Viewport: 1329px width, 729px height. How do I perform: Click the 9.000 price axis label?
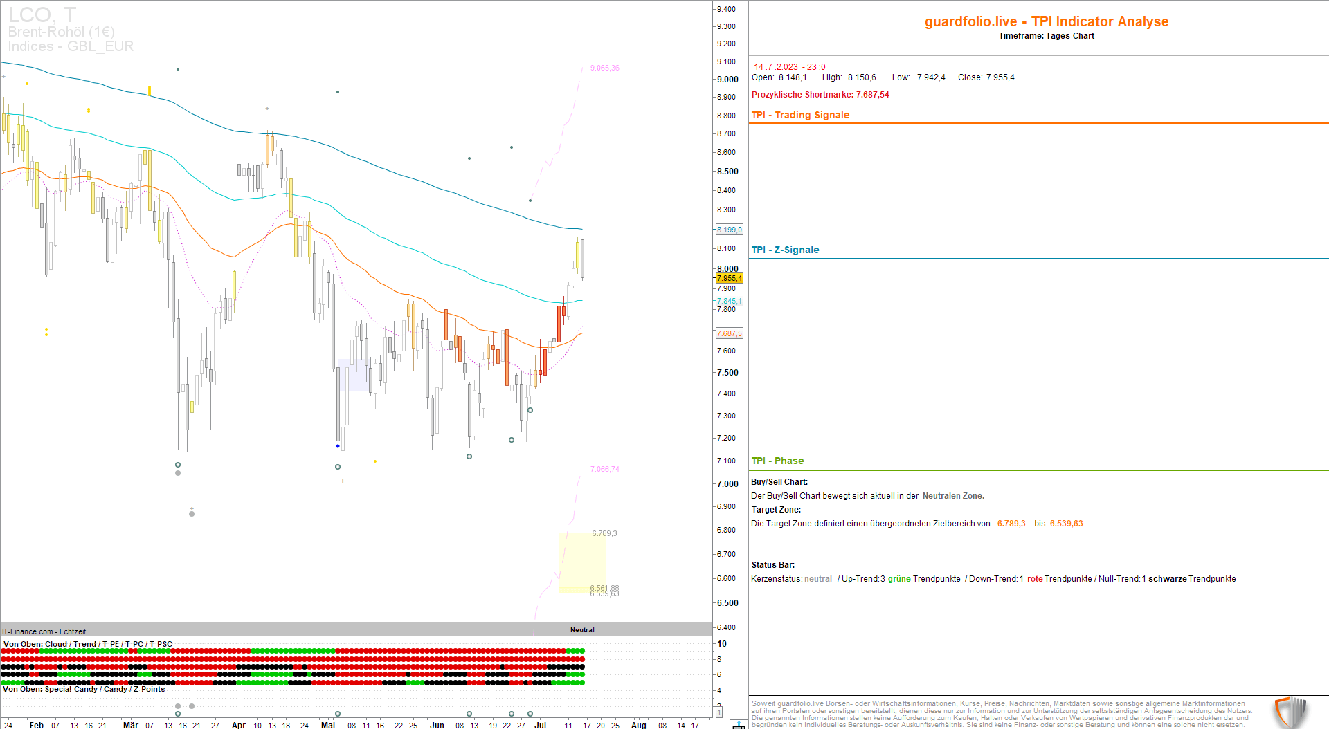tap(727, 80)
